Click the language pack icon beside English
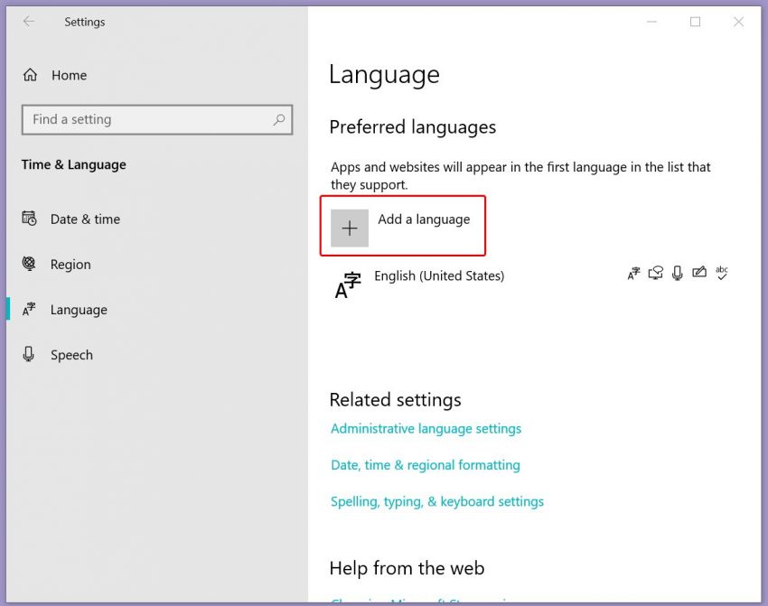The image size is (768, 606). 634,273
